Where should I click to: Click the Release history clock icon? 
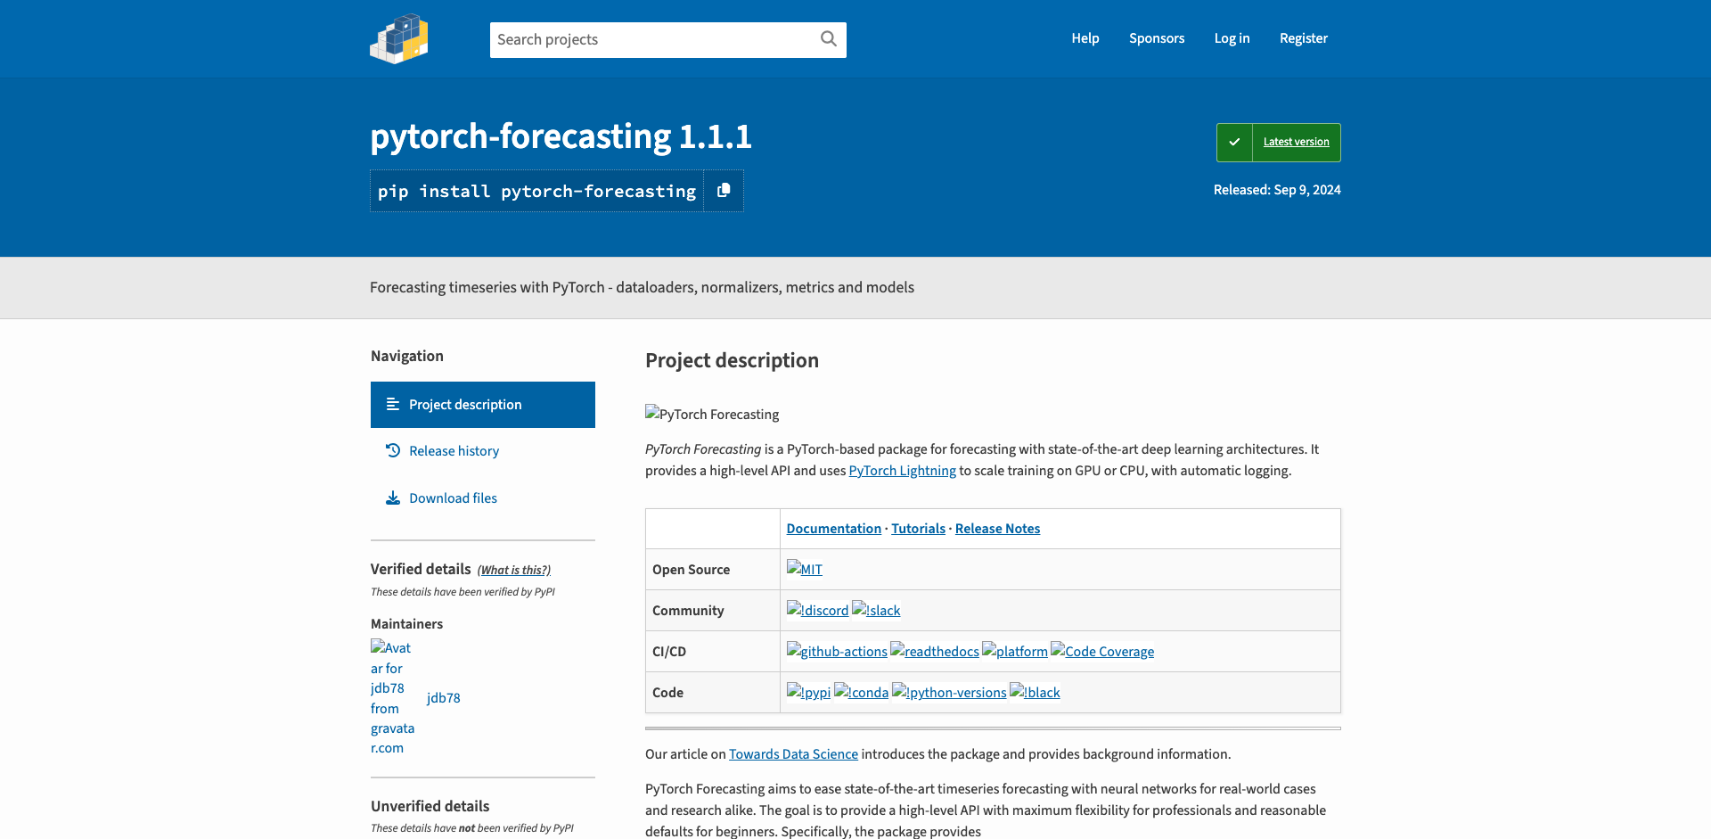[392, 450]
